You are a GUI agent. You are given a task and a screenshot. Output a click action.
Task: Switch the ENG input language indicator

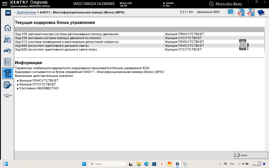[232, 164]
